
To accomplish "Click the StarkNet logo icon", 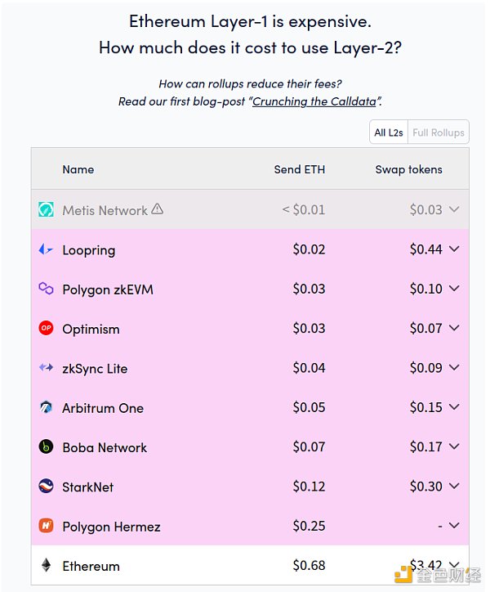I will point(46,487).
